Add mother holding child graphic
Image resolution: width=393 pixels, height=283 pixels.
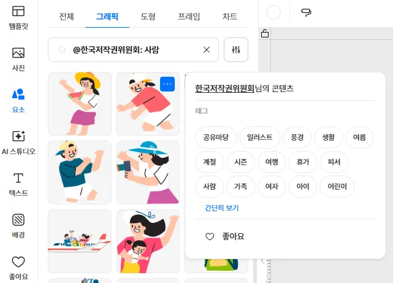(148, 241)
